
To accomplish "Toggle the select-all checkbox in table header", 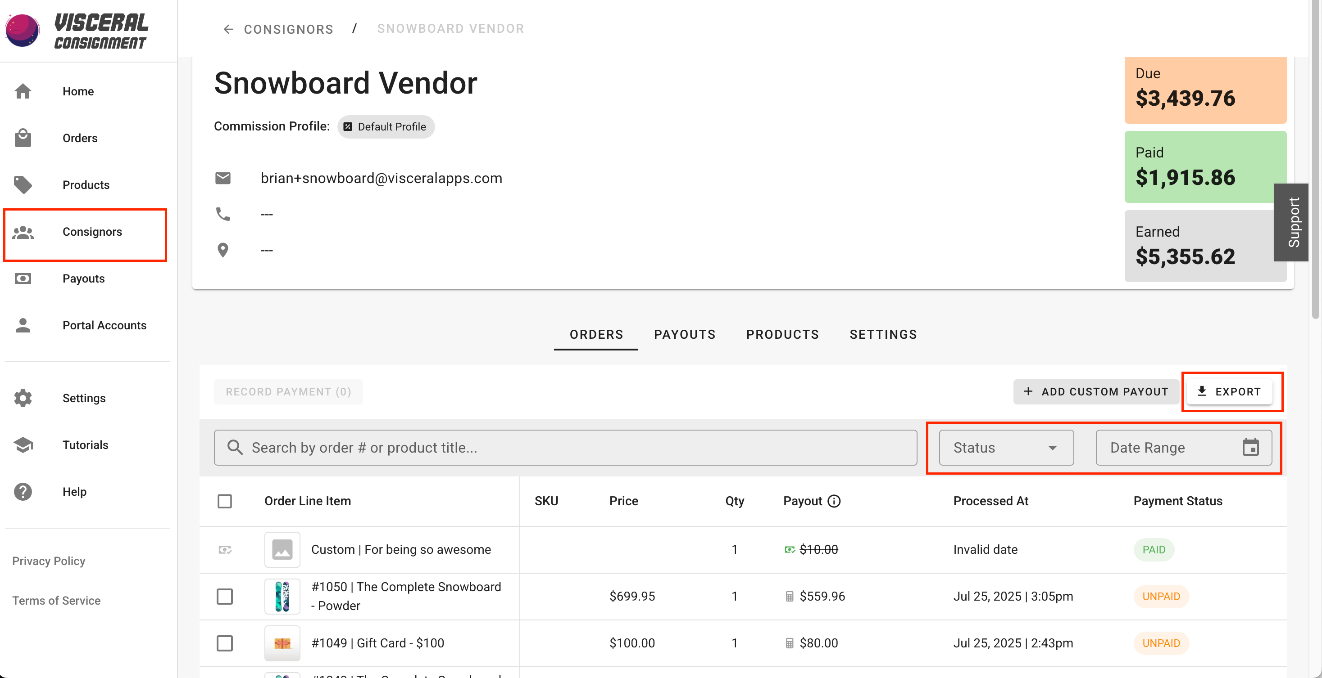I will coord(225,501).
